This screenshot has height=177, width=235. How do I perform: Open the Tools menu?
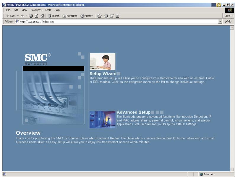pos(48,10)
